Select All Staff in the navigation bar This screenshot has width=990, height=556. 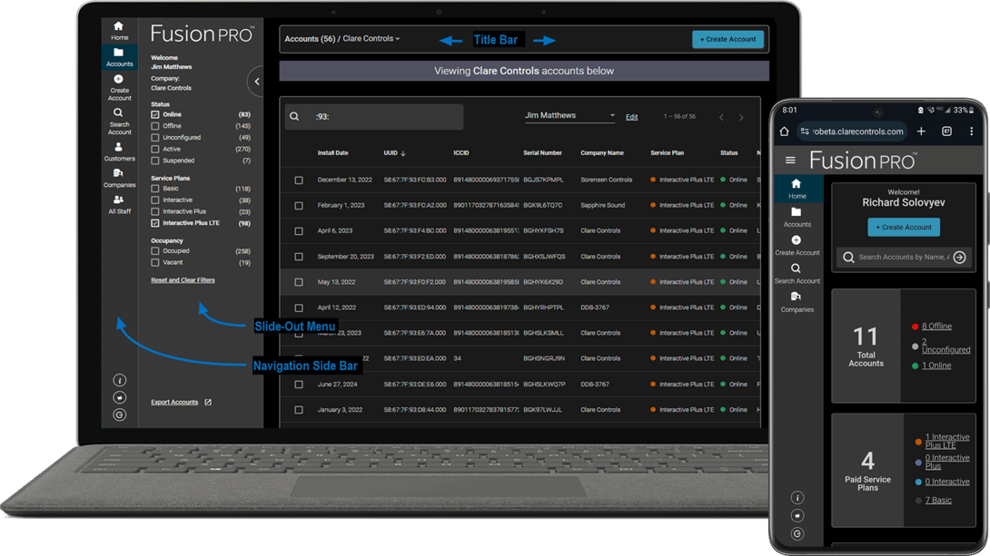point(119,207)
